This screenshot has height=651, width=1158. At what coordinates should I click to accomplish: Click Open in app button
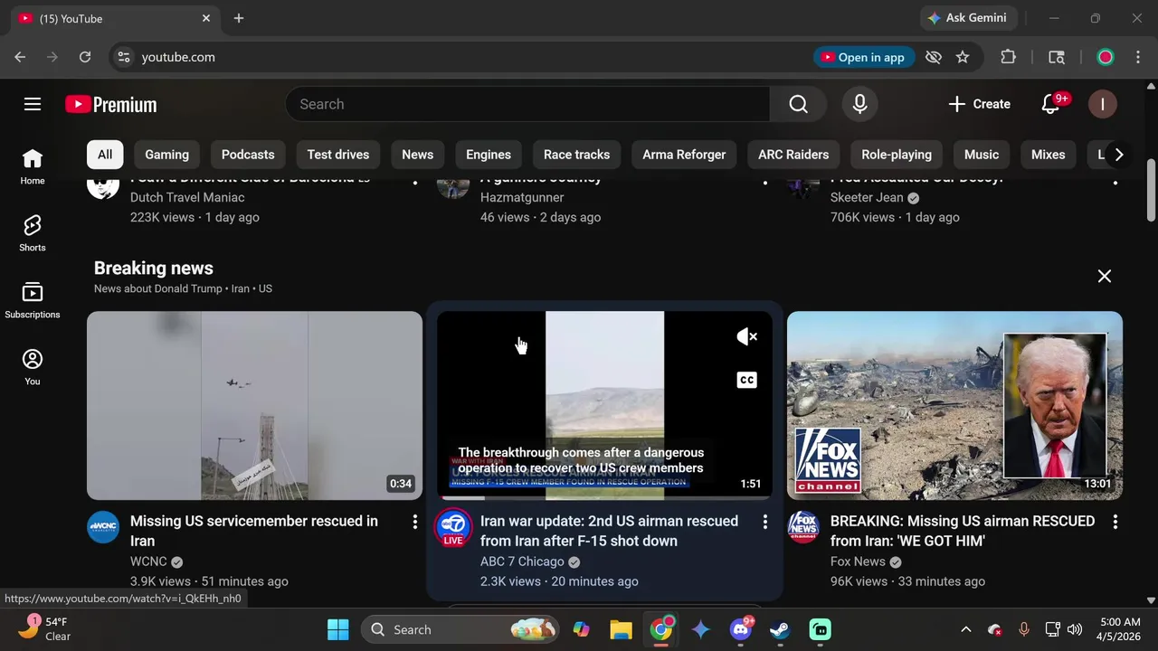[x=862, y=57]
